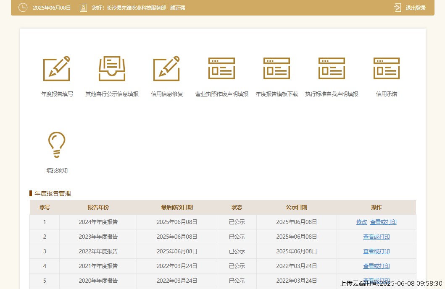
Task: Click the 公示日期 column header
Action: 297,207
